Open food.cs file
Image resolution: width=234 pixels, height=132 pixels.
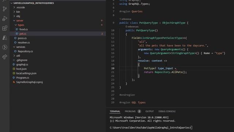coord(23,29)
